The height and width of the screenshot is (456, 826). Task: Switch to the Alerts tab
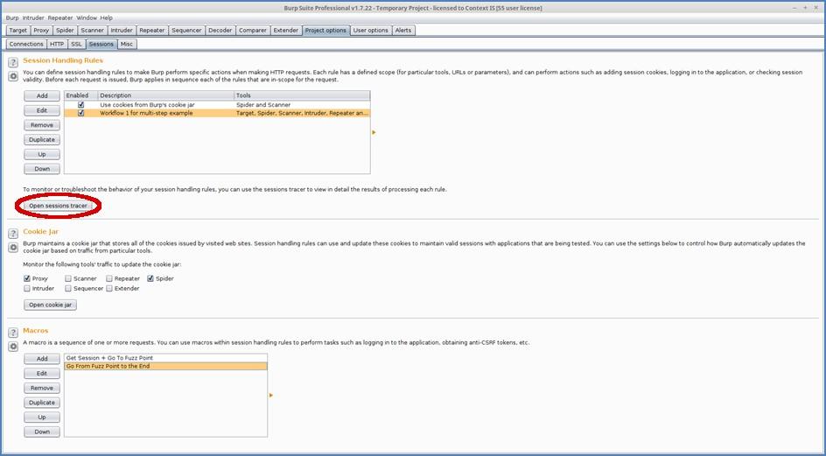403,30
